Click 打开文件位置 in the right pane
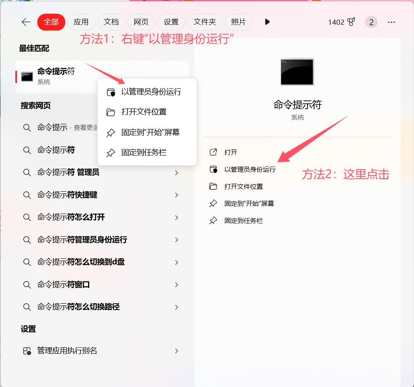 244,187
